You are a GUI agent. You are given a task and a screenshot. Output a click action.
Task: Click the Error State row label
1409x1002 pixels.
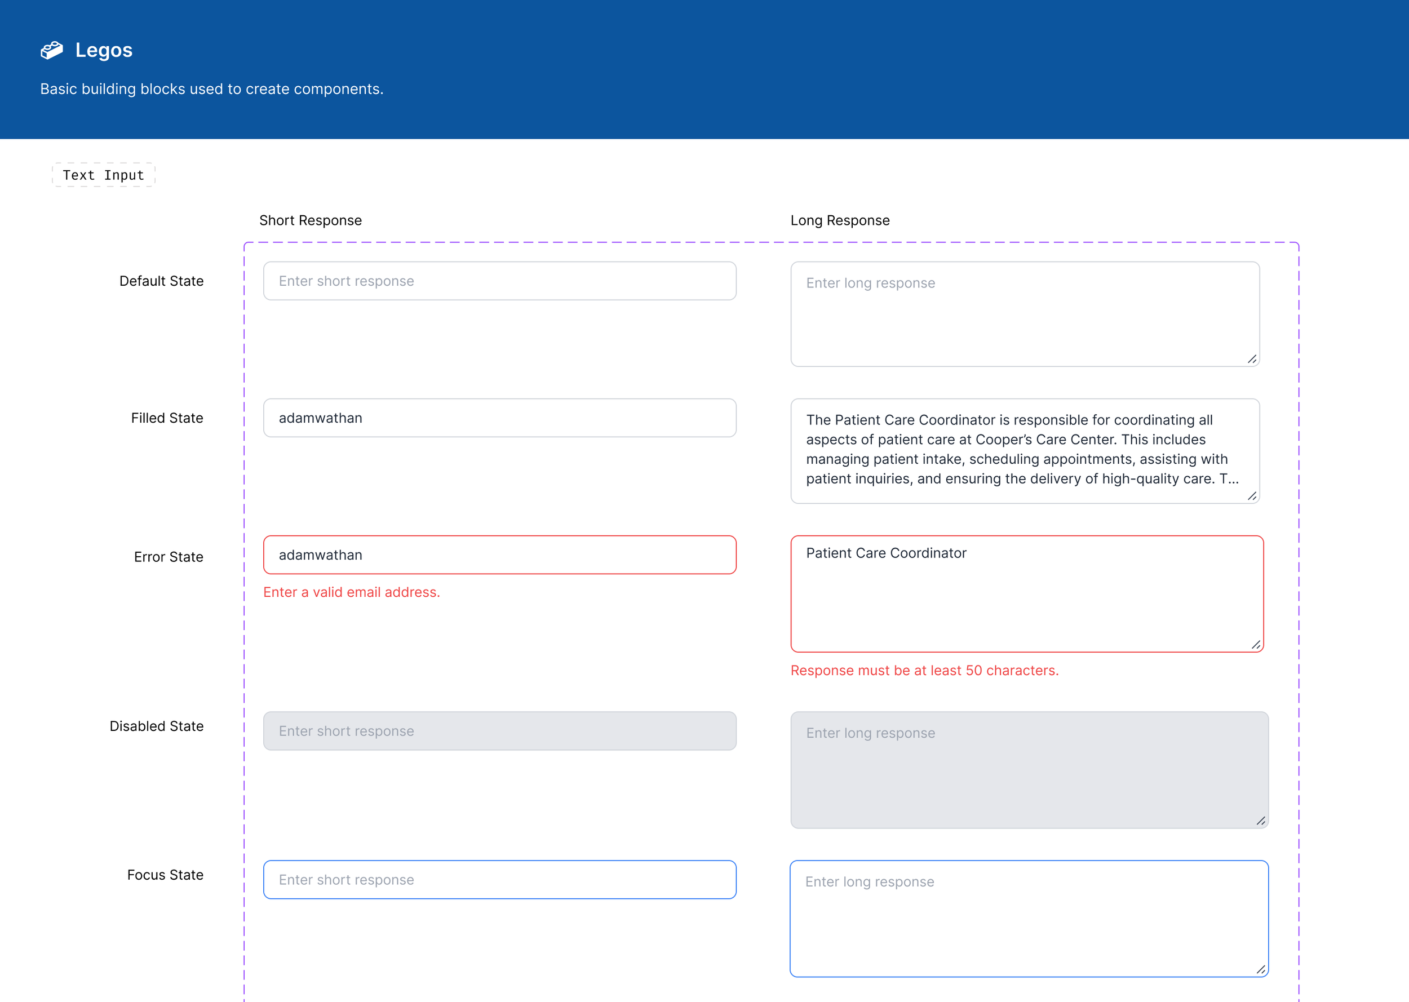click(x=169, y=557)
